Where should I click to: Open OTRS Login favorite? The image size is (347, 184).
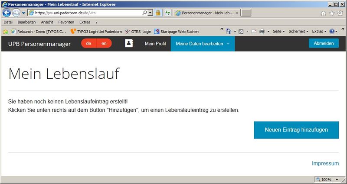click(x=138, y=32)
